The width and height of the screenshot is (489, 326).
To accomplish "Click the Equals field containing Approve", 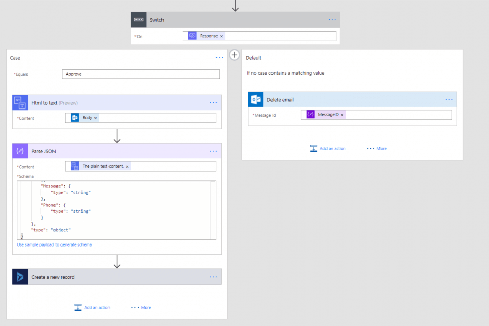I will point(140,74).
